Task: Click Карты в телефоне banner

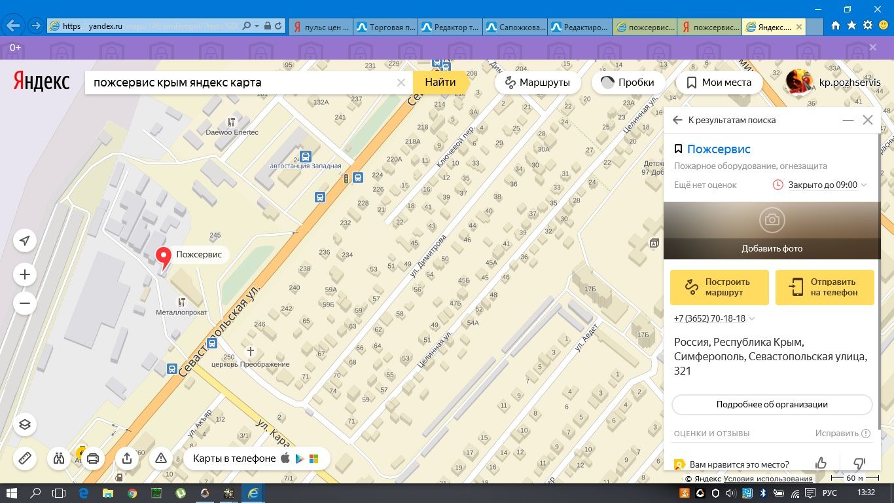Action: click(257, 458)
